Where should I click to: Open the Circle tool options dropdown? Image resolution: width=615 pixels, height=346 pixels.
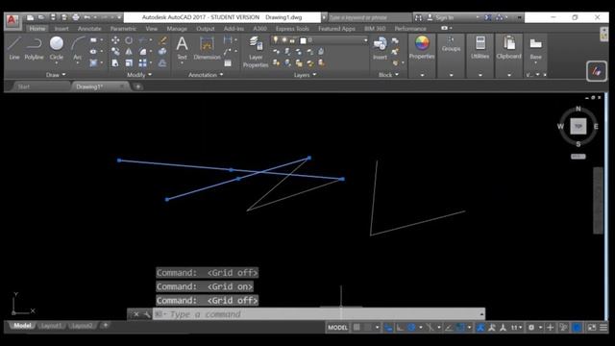click(57, 63)
